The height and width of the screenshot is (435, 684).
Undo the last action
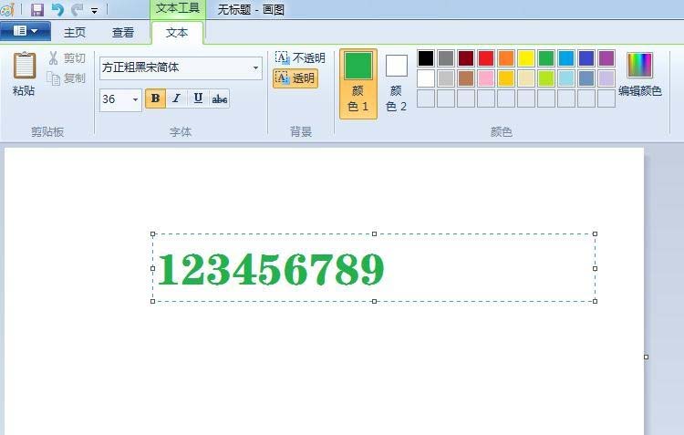point(57,9)
